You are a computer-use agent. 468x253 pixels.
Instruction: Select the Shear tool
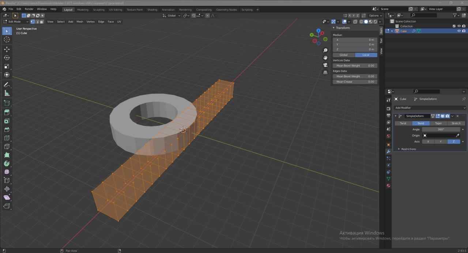coord(7,198)
